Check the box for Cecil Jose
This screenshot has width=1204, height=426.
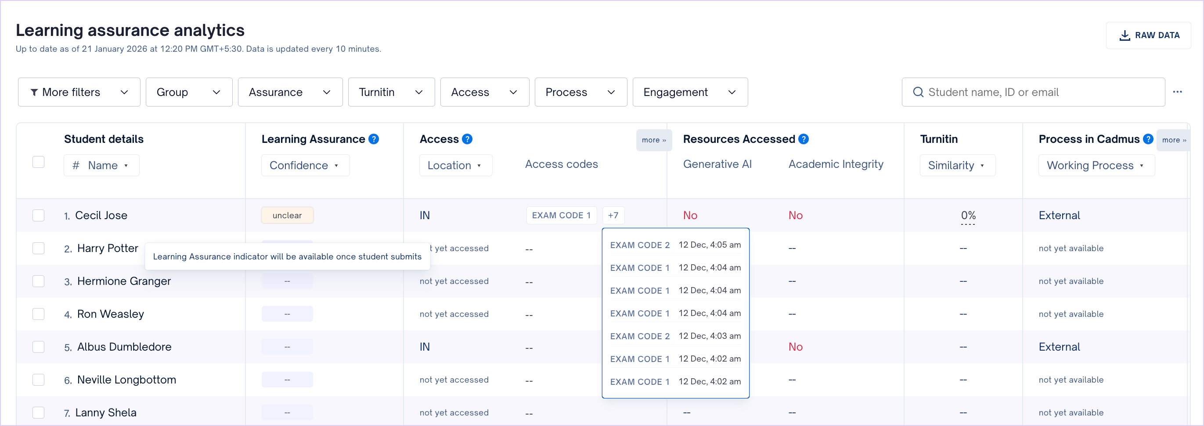pyautogui.click(x=38, y=215)
